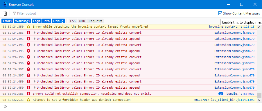Enable the Requests filter
Viewport: 262px width, 111px height.
pyautogui.click(x=95, y=21)
